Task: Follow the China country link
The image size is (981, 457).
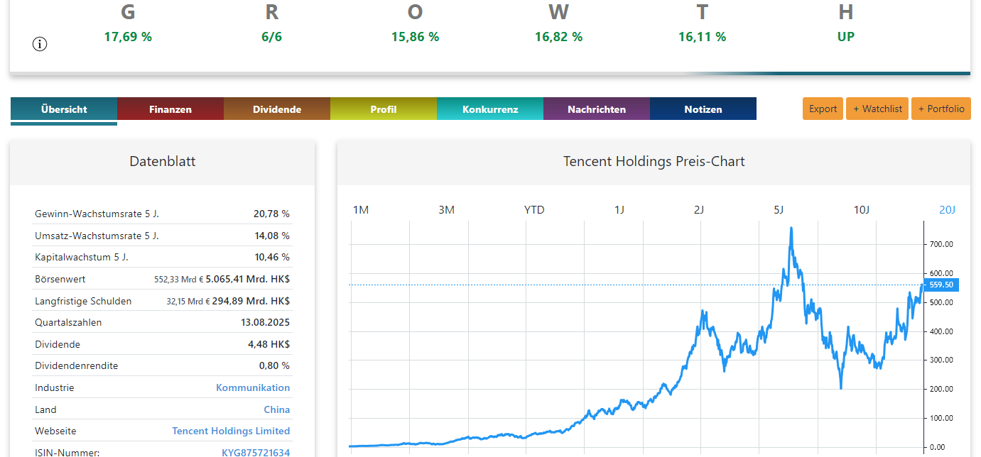Action: click(277, 409)
